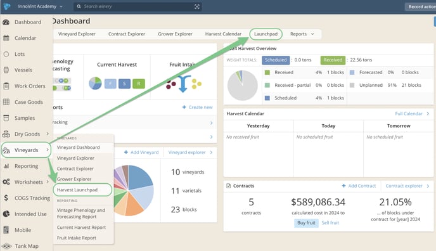Open the Intended Use pie icon
This screenshot has height=251, width=436.
6,214
